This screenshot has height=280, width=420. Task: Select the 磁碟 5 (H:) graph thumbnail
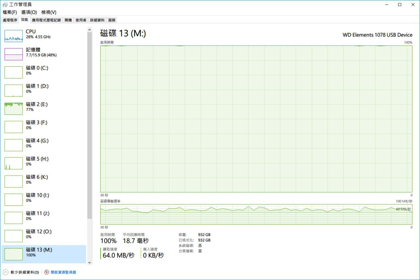(x=13, y=163)
